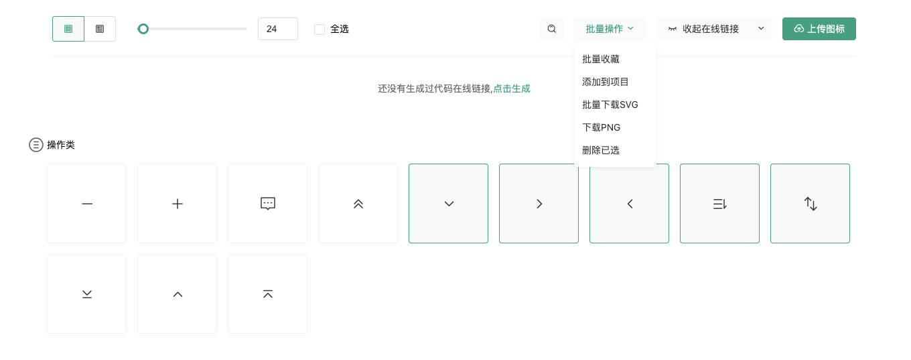Open the icon search
Screen dimensions: 911x360
coord(552,29)
